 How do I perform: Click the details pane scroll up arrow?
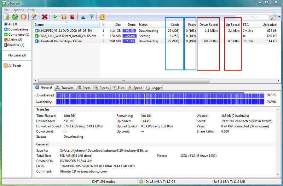coord(278,109)
